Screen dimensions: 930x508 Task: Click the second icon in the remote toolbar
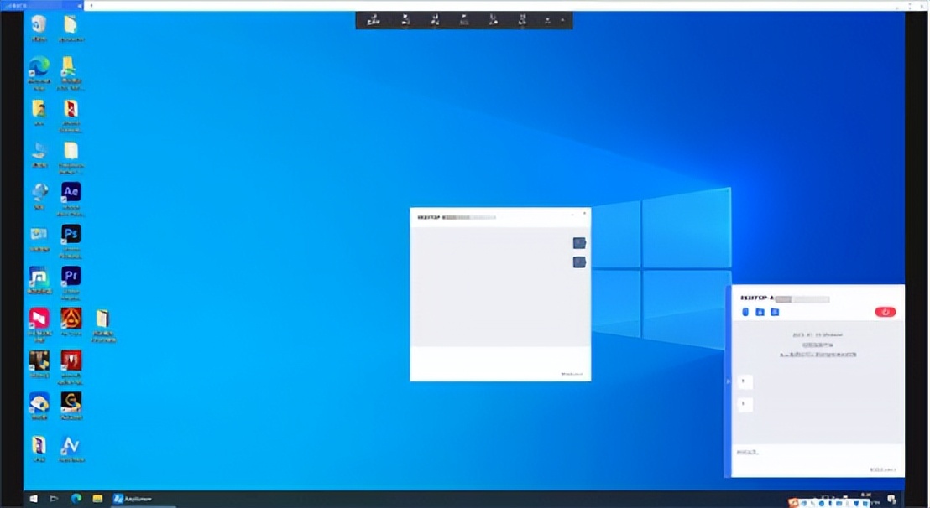[405, 19]
